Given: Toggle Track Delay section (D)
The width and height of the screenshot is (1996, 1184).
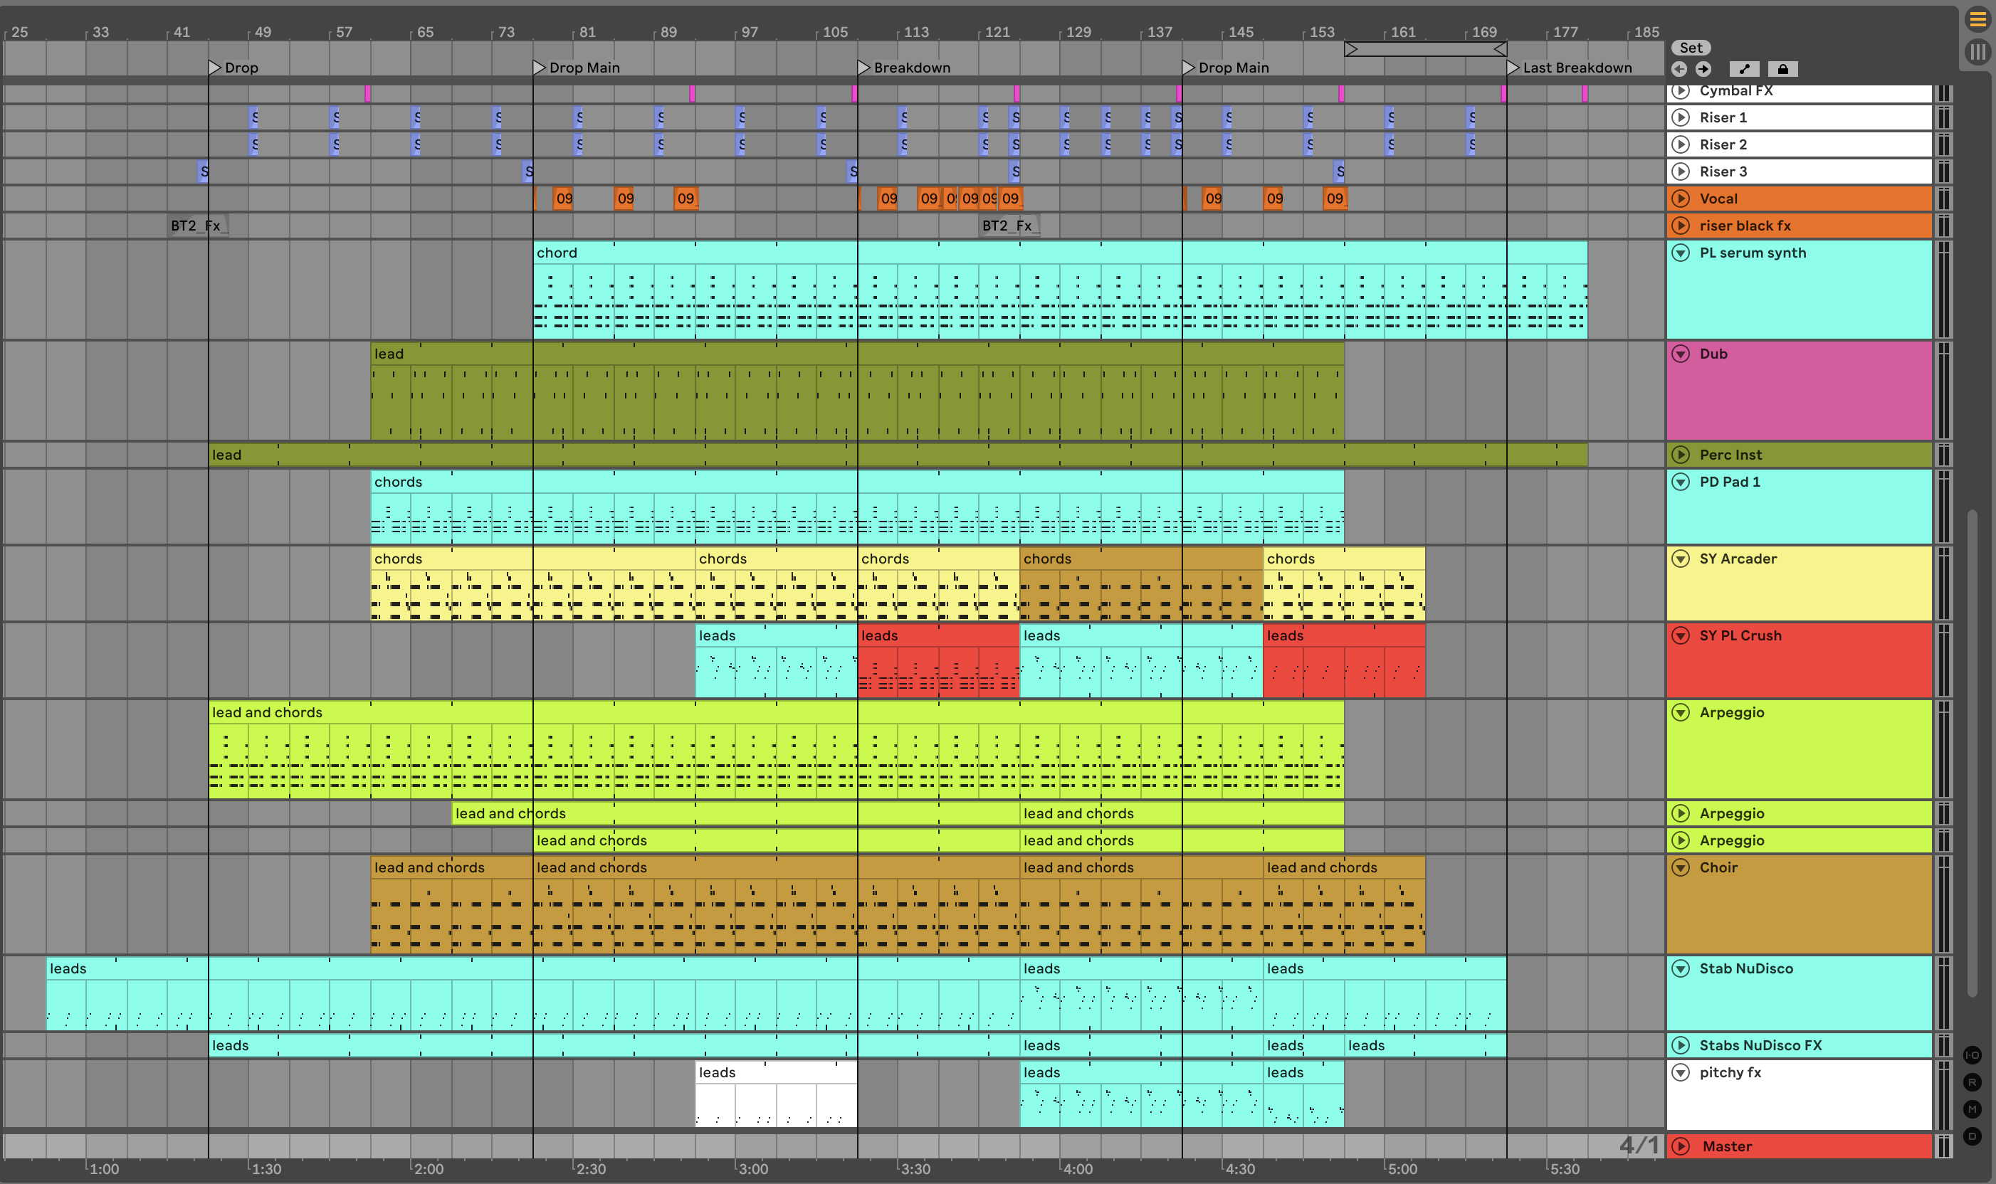Looking at the screenshot, I should click(x=1972, y=1136).
